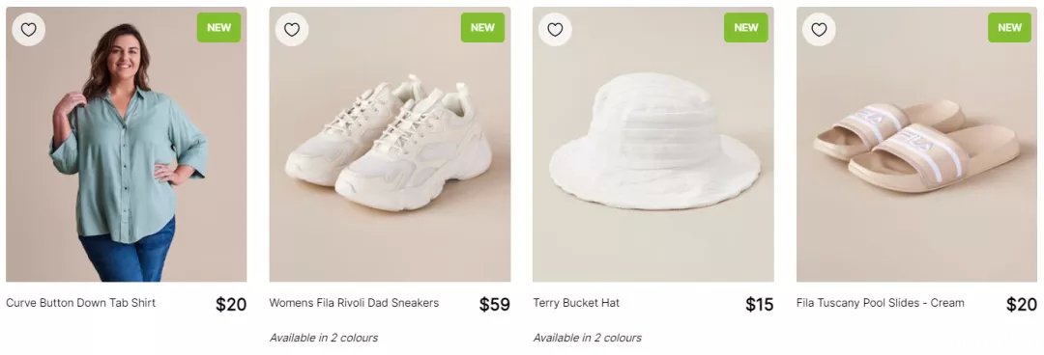Click NEW badge on green shirt product
Screen dimensions: 1044x355
tap(219, 27)
